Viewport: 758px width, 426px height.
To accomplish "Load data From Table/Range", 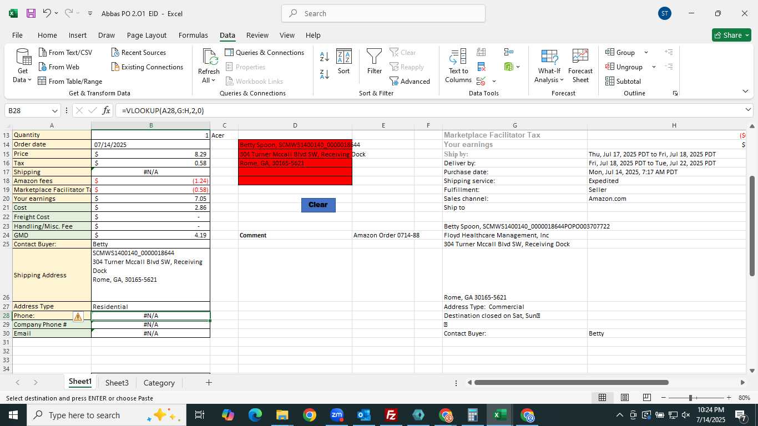I will click(x=70, y=82).
